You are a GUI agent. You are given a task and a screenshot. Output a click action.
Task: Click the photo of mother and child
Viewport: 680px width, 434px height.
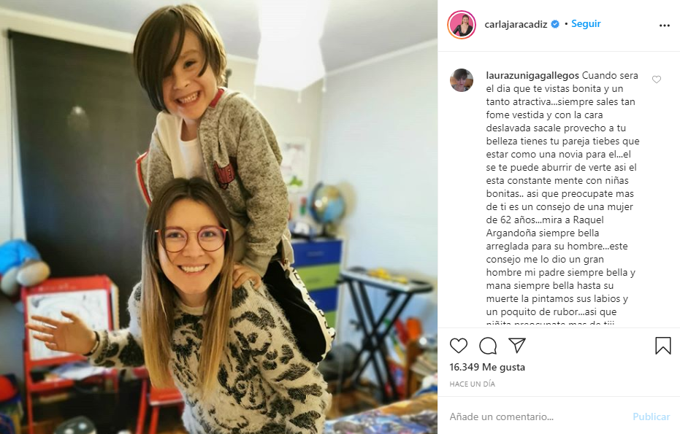click(218, 217)
